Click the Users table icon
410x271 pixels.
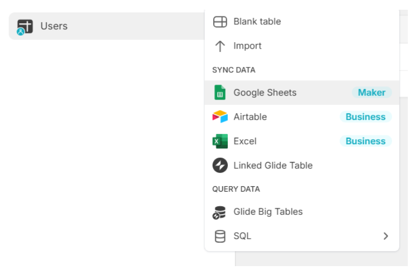point(25,26)
